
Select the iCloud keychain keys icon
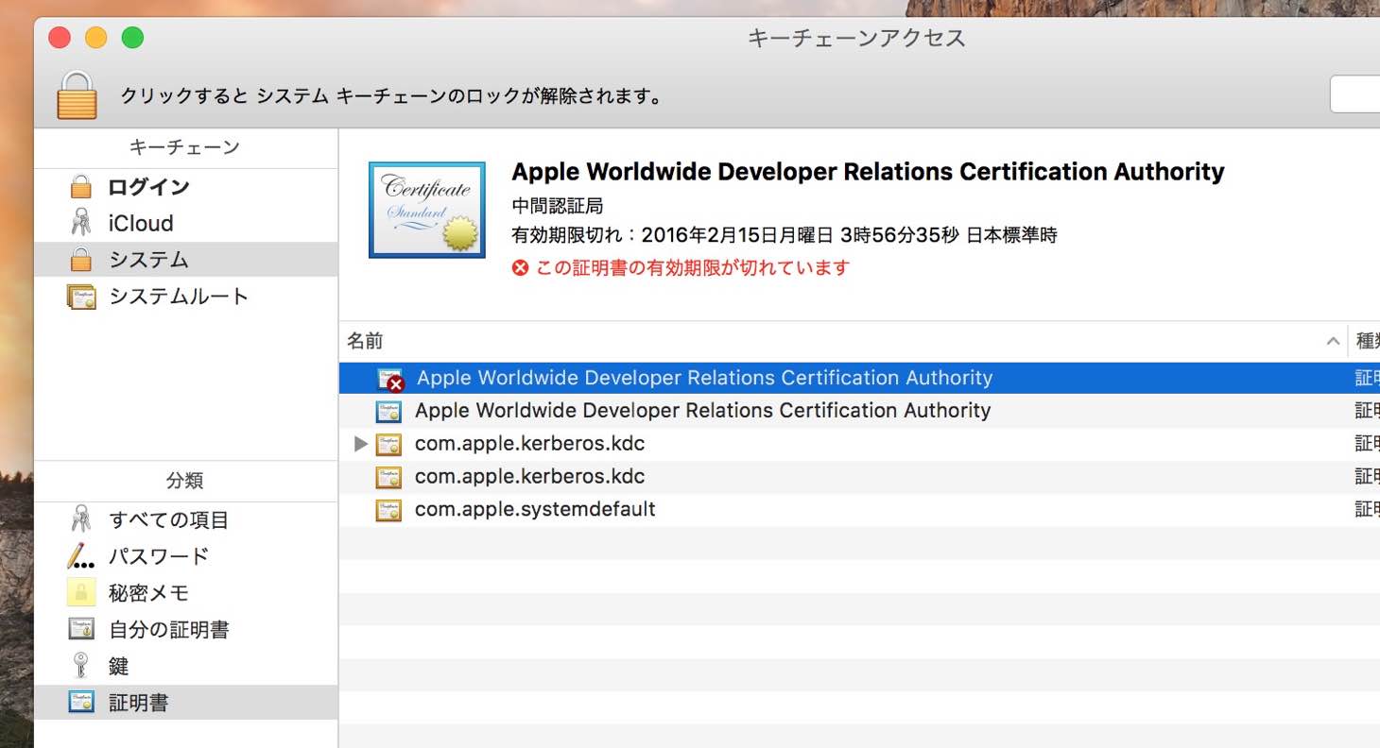pyautogui.click(x=81, y=223)
